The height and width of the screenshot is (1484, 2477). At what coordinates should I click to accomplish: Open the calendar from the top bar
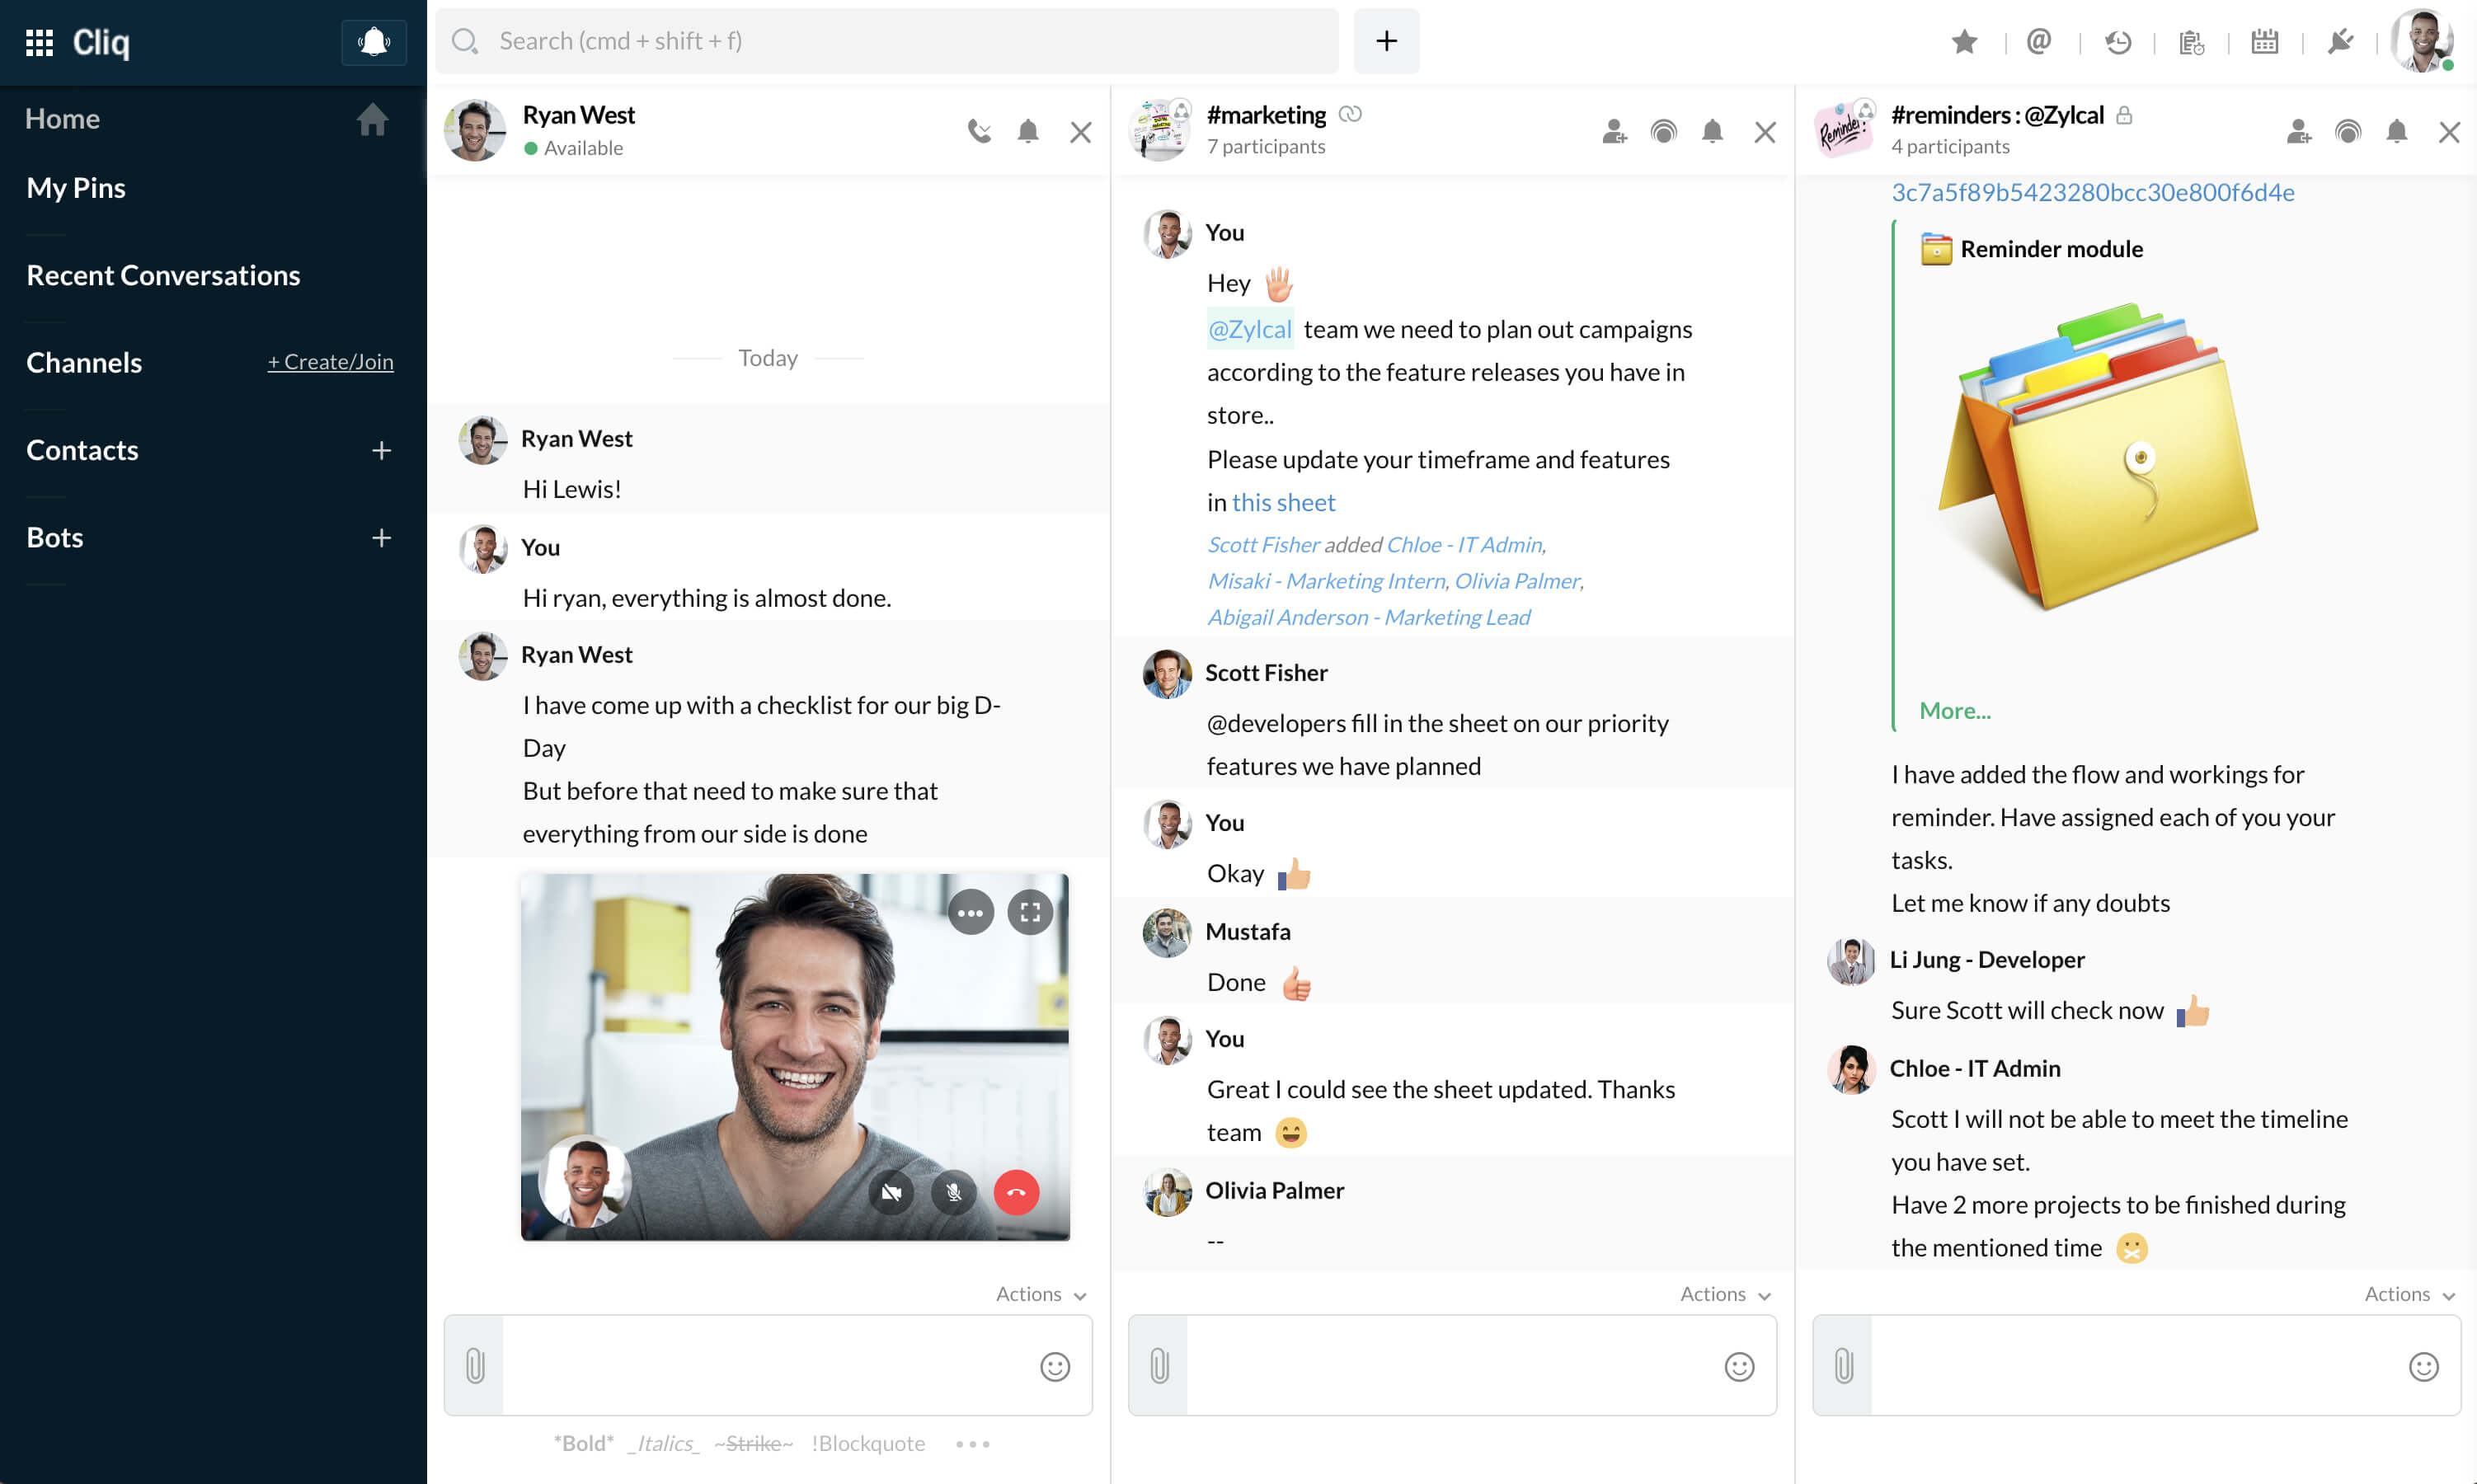coord(2264,41)
